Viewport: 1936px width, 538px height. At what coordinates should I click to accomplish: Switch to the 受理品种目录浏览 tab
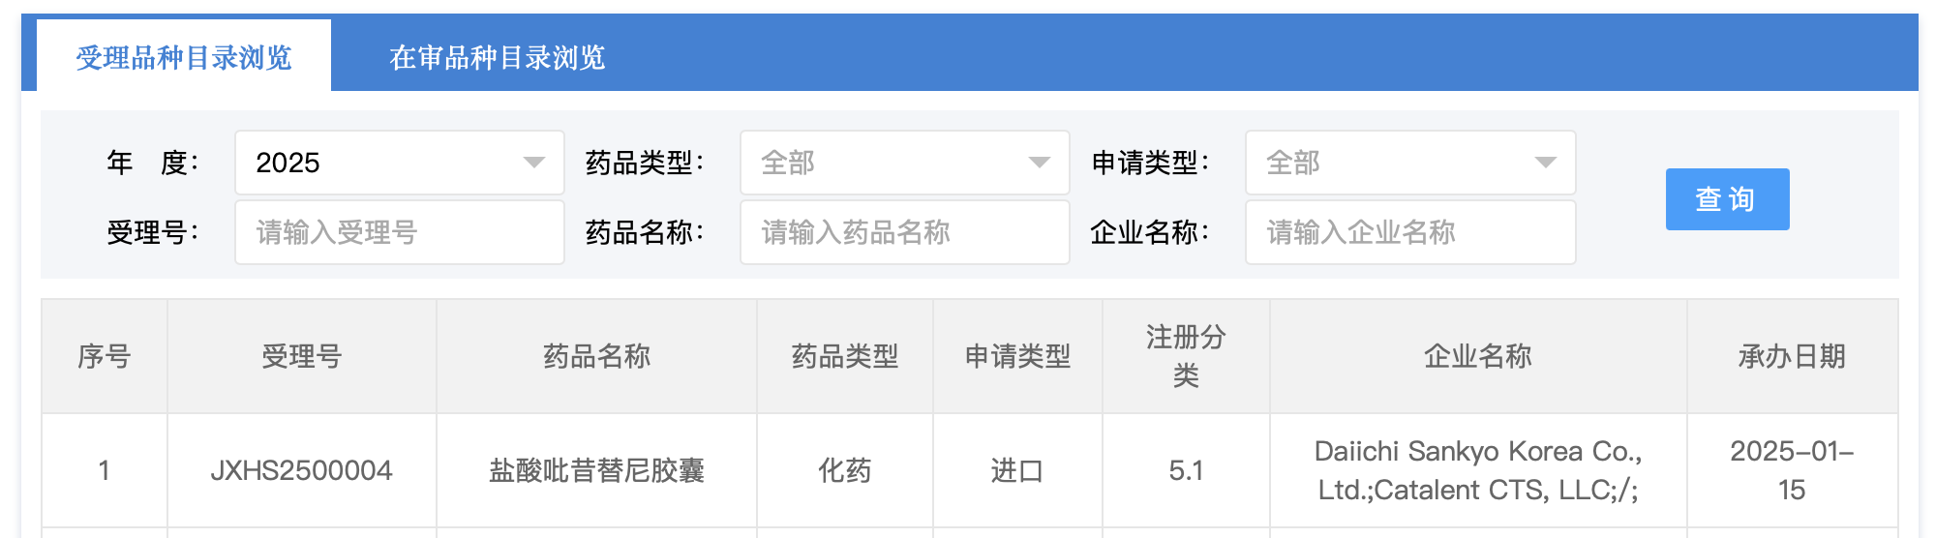[x=184, y=58]
